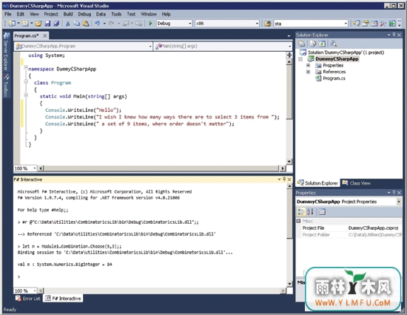Click the split editor handle above scrollbar
Screen dimensions: 407x315
click(x=289, y=55)
